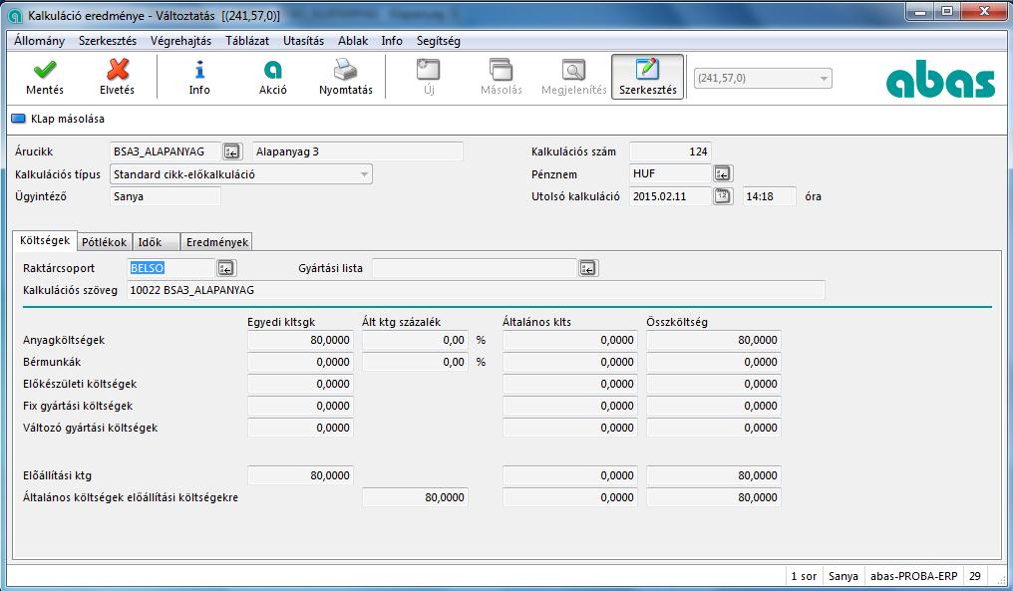Image resolution: width=1013 pixels, height=591 pixels.
Task: Open lookup icon next to Pénznem field
Action: point(722,173)
